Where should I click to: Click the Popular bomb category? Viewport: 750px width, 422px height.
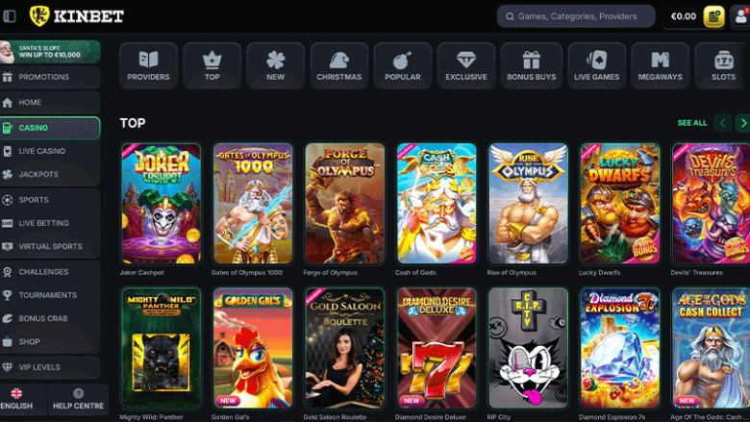tap(402, 65)
